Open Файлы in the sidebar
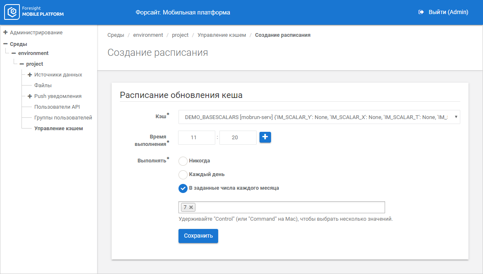 coord(43,86)
